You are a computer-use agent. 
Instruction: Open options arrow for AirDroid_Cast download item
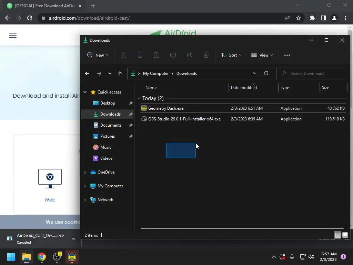point(73,239)
